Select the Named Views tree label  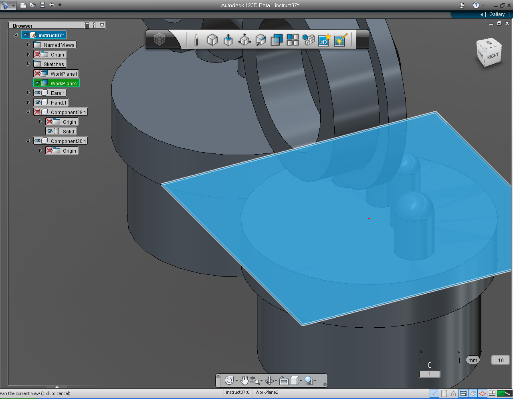59,45
